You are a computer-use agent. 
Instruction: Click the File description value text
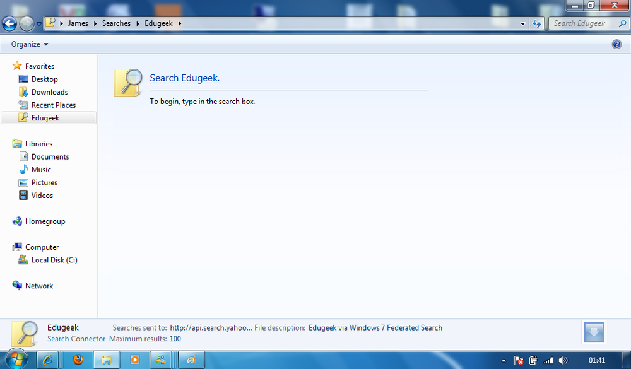(x=375, y=327)
